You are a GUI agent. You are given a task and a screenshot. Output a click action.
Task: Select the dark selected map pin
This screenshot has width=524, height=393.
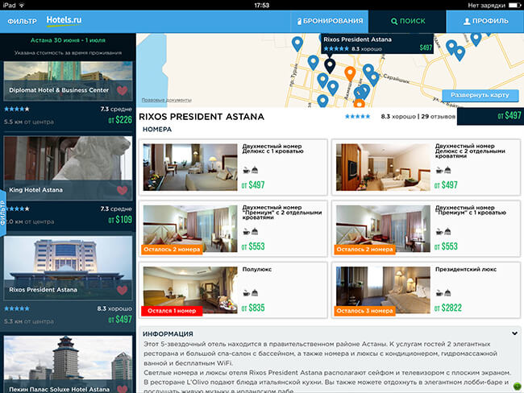point(330,65)
